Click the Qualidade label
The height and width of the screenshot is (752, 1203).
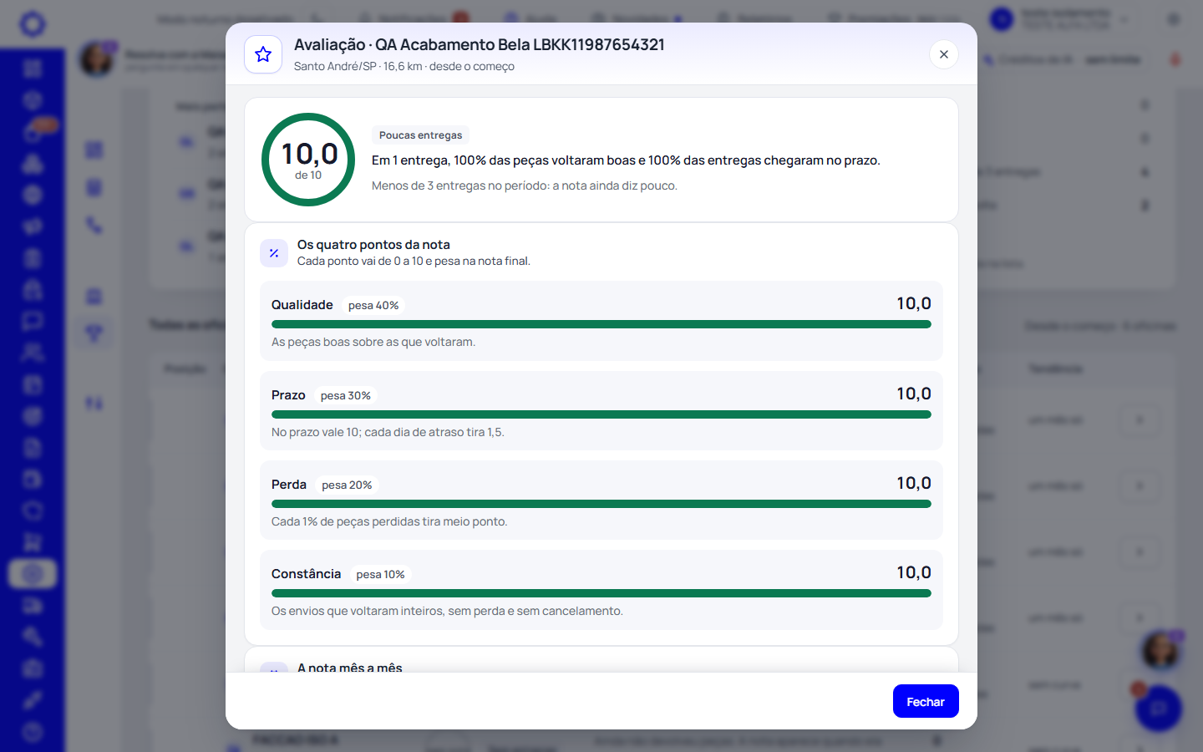(302, 305)
